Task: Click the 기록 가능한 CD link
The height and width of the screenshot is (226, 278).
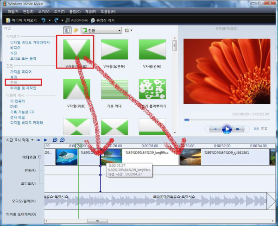Action: tap(22, 112)
